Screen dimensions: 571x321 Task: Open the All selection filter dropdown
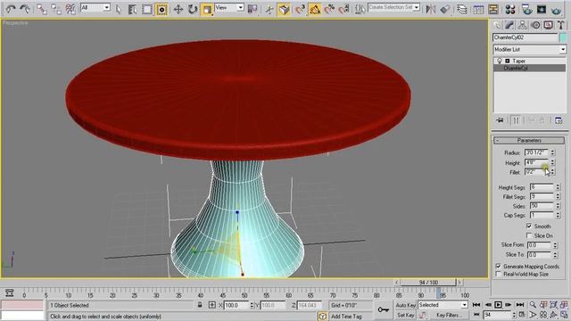(x=95, y=7)
